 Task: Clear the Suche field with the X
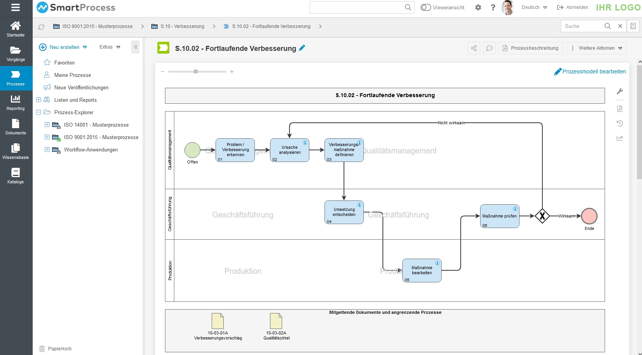click(620, 26)
